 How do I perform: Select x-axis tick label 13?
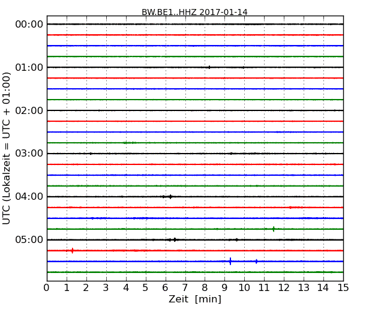pos(304,288)
